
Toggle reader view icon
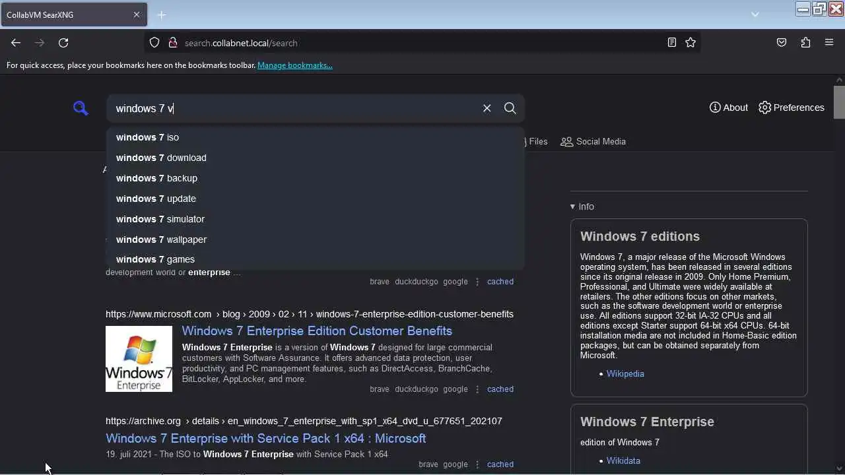(x=671, y=43)
